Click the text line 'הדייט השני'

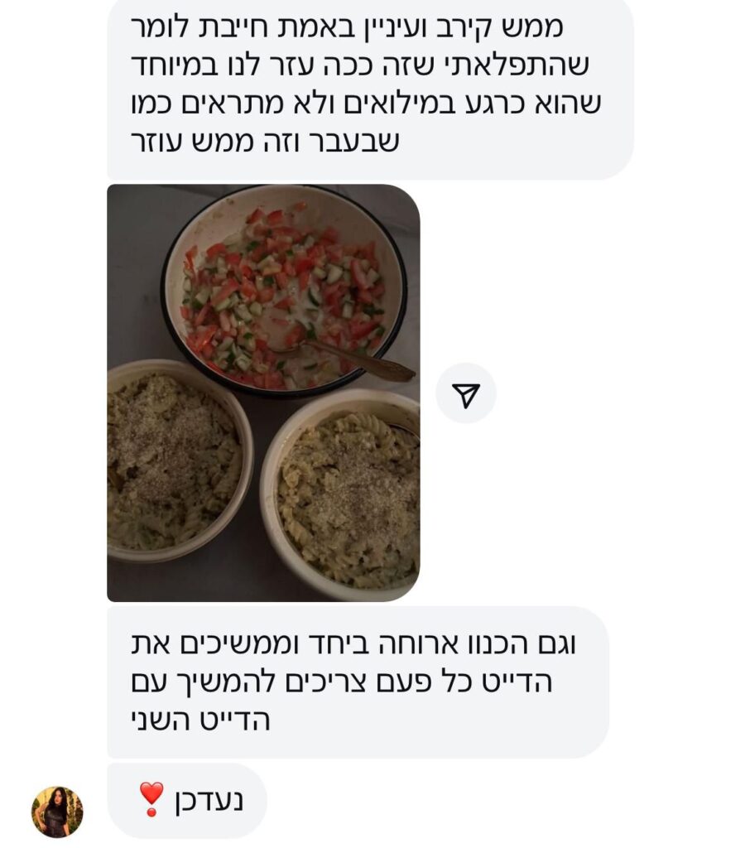(200, 721)
